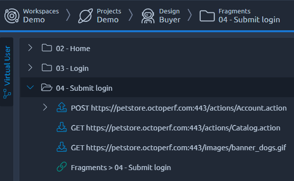Expand the 03 - Login folder
This screenshot has width=294, height=181.
pos(30,67)
